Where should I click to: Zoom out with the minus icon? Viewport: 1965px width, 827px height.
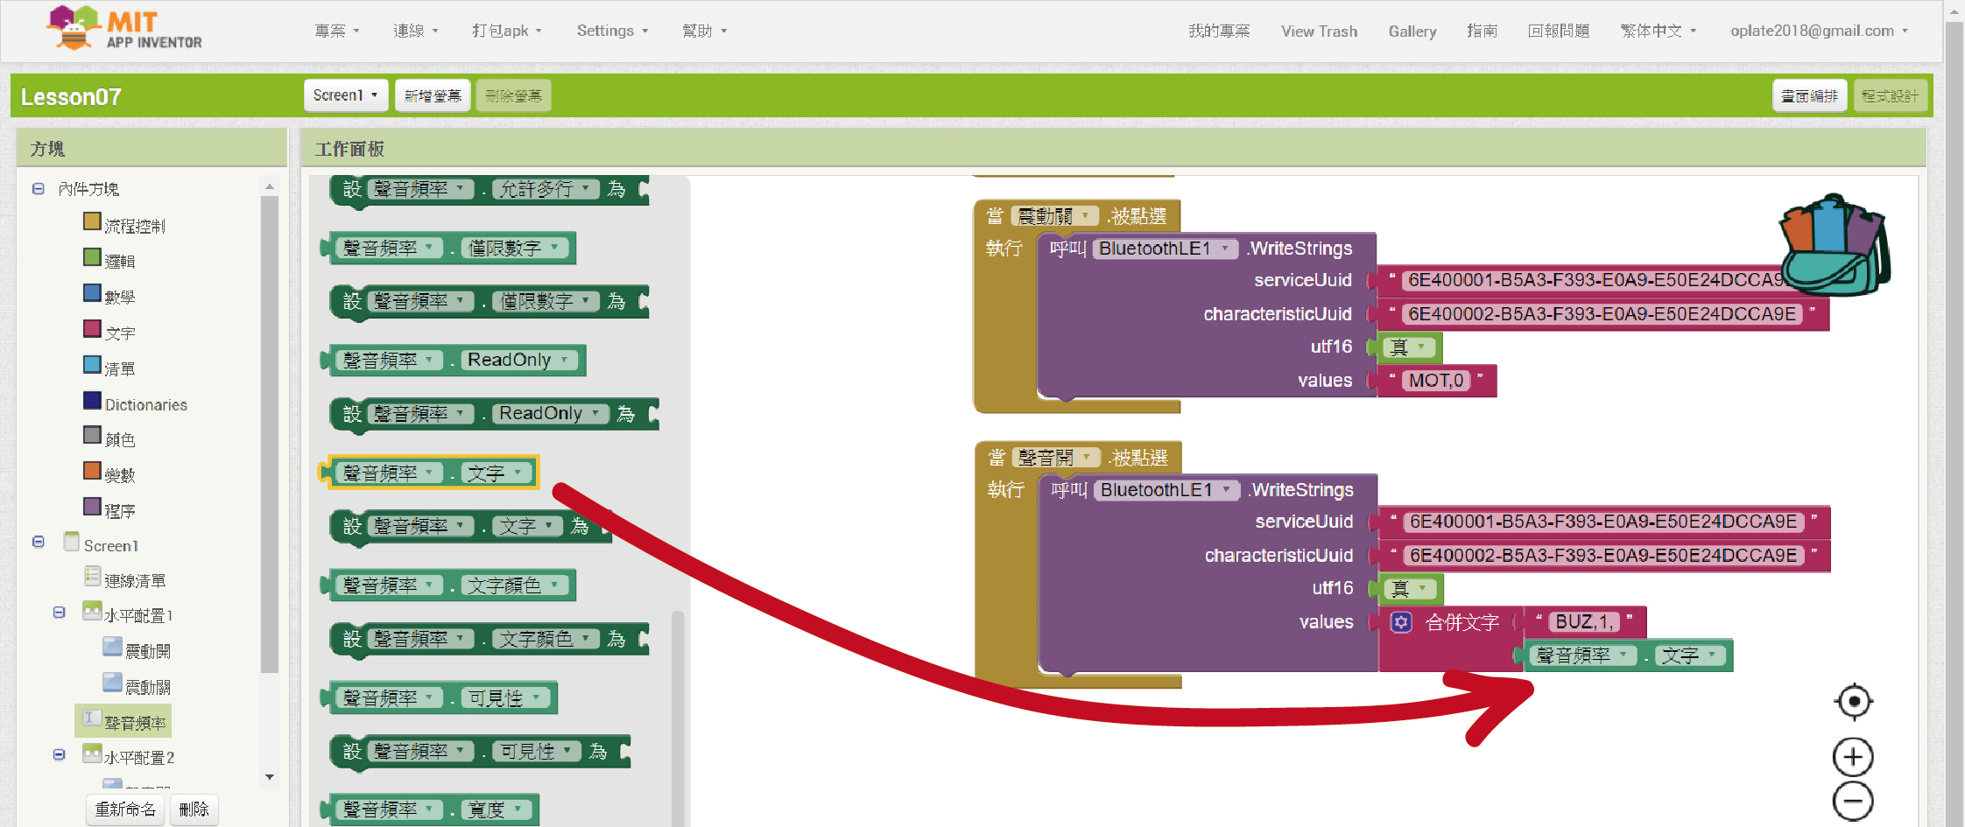(x=1853, y=802)
